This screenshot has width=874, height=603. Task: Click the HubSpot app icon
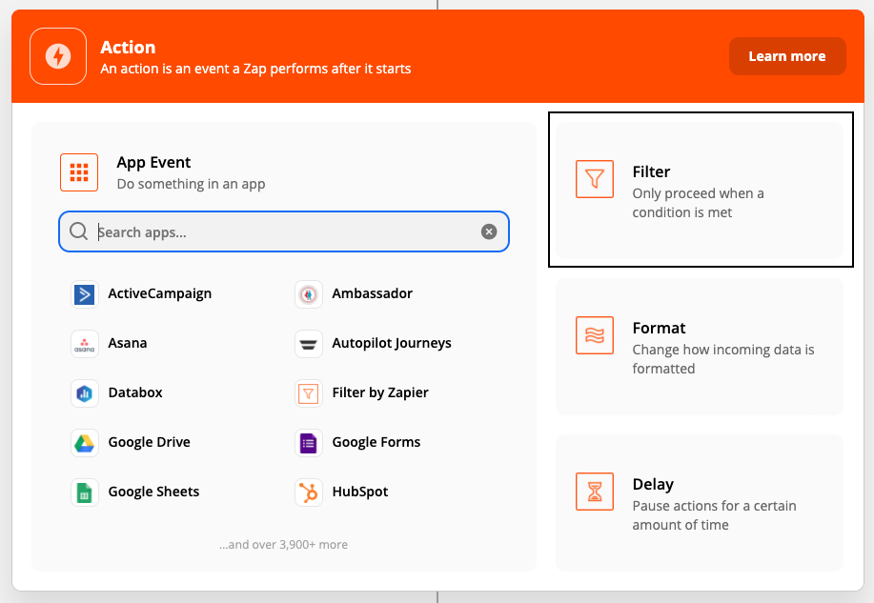(x=308, y=492)
